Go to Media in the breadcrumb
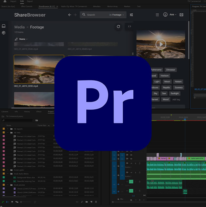The height and width of the screenshot is (207, 206). (x=20, y=27)
